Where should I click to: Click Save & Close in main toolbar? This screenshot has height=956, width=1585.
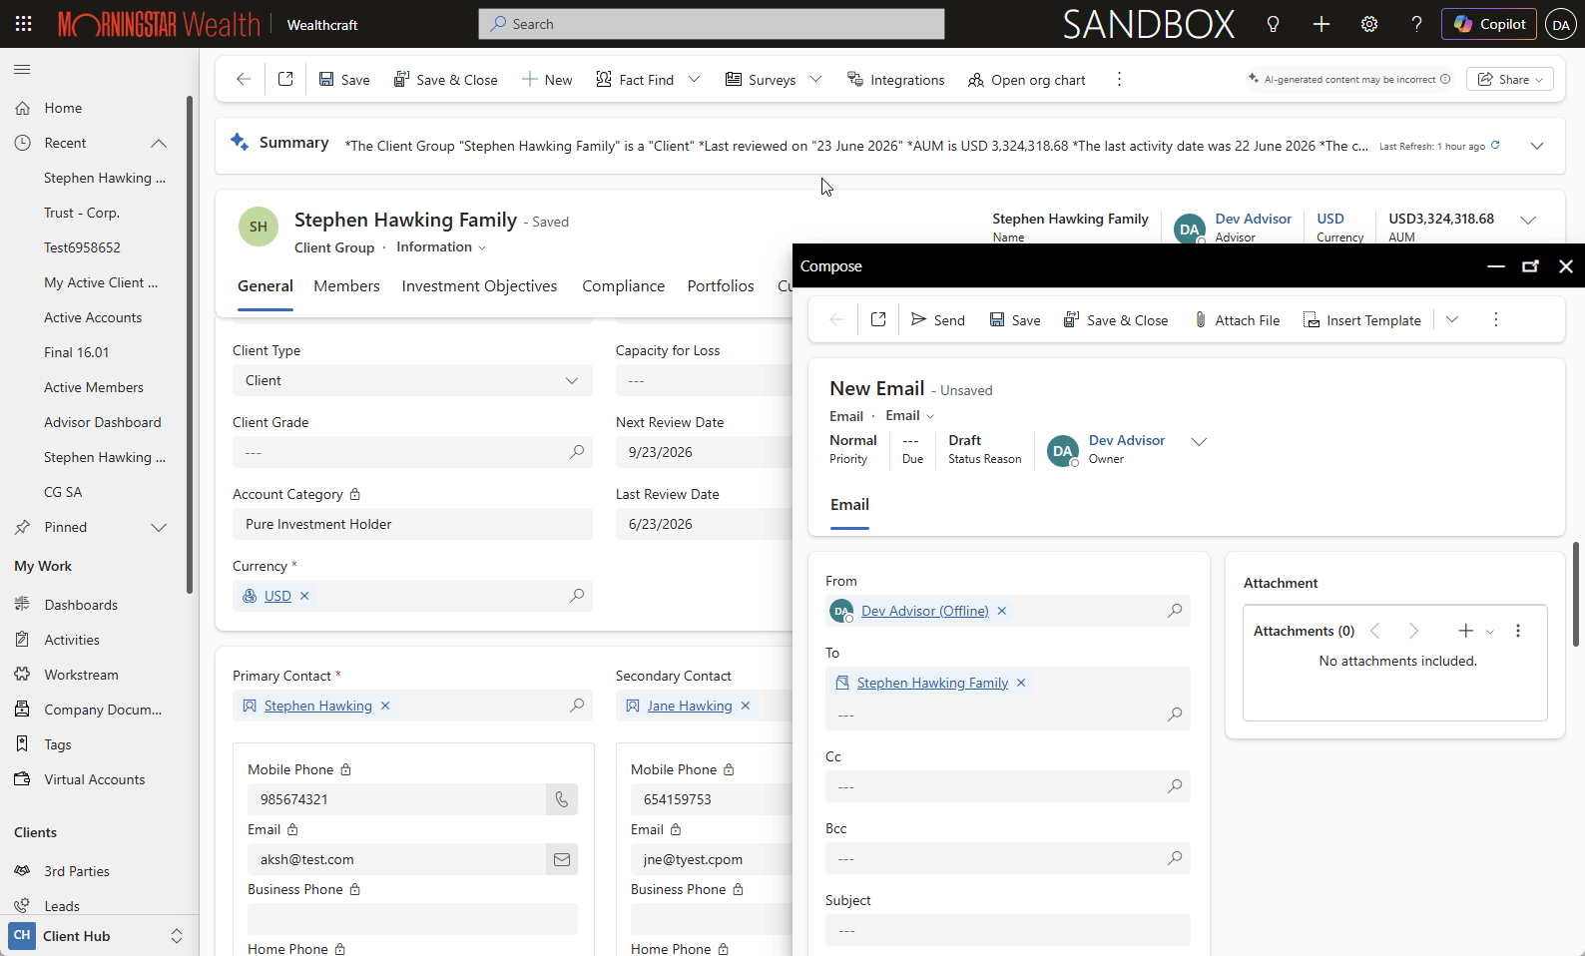click(x=445, y=80)
